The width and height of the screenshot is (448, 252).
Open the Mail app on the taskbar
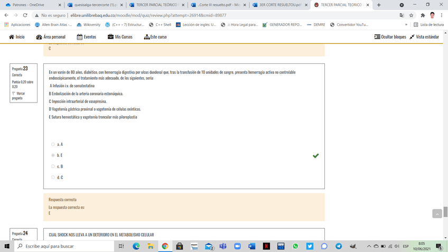(x=209, y=246)
